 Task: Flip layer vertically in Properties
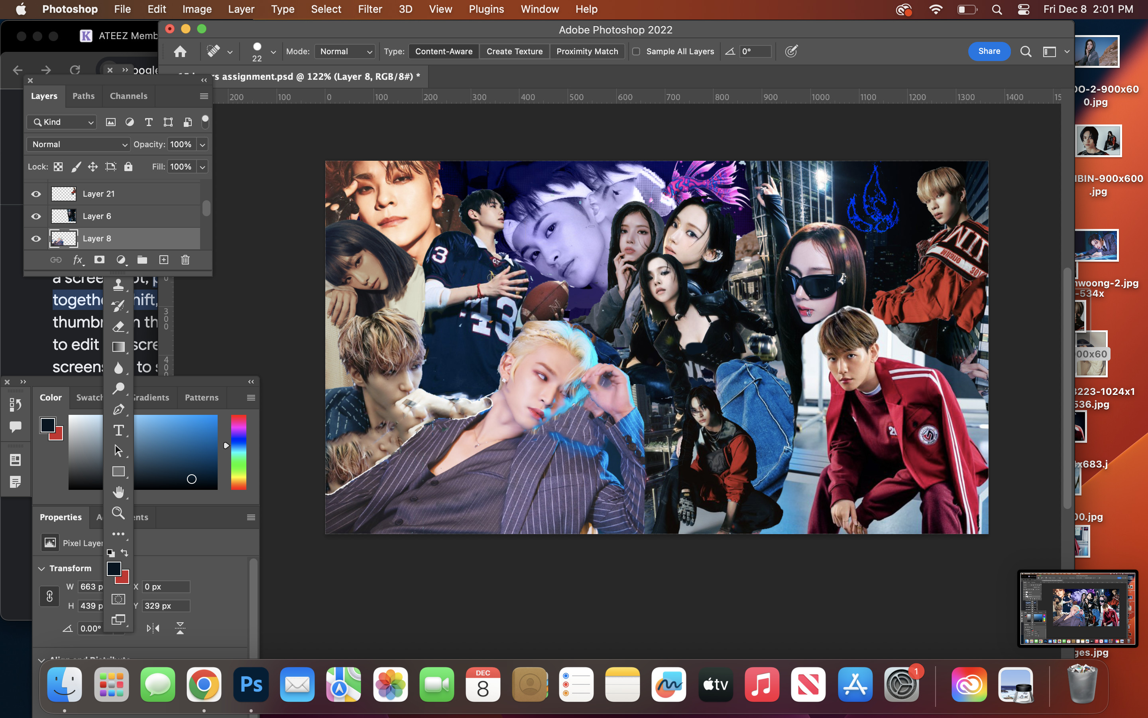pyautogui.click(x=180, y=628)
